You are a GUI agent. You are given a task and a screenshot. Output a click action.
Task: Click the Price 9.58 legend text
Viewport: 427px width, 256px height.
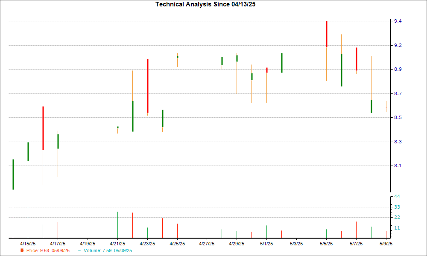(48, 250)
